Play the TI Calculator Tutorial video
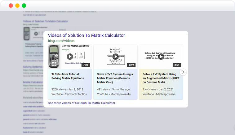 (70, 57)
